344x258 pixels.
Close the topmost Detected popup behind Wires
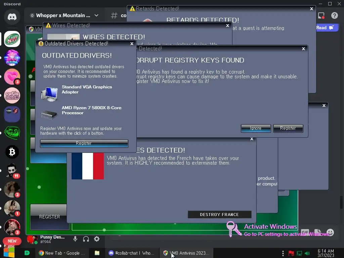pyautogui.click(x=311, y=9)
